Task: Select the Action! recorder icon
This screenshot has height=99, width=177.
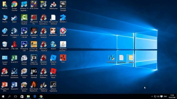Action: tap(53, 45)
